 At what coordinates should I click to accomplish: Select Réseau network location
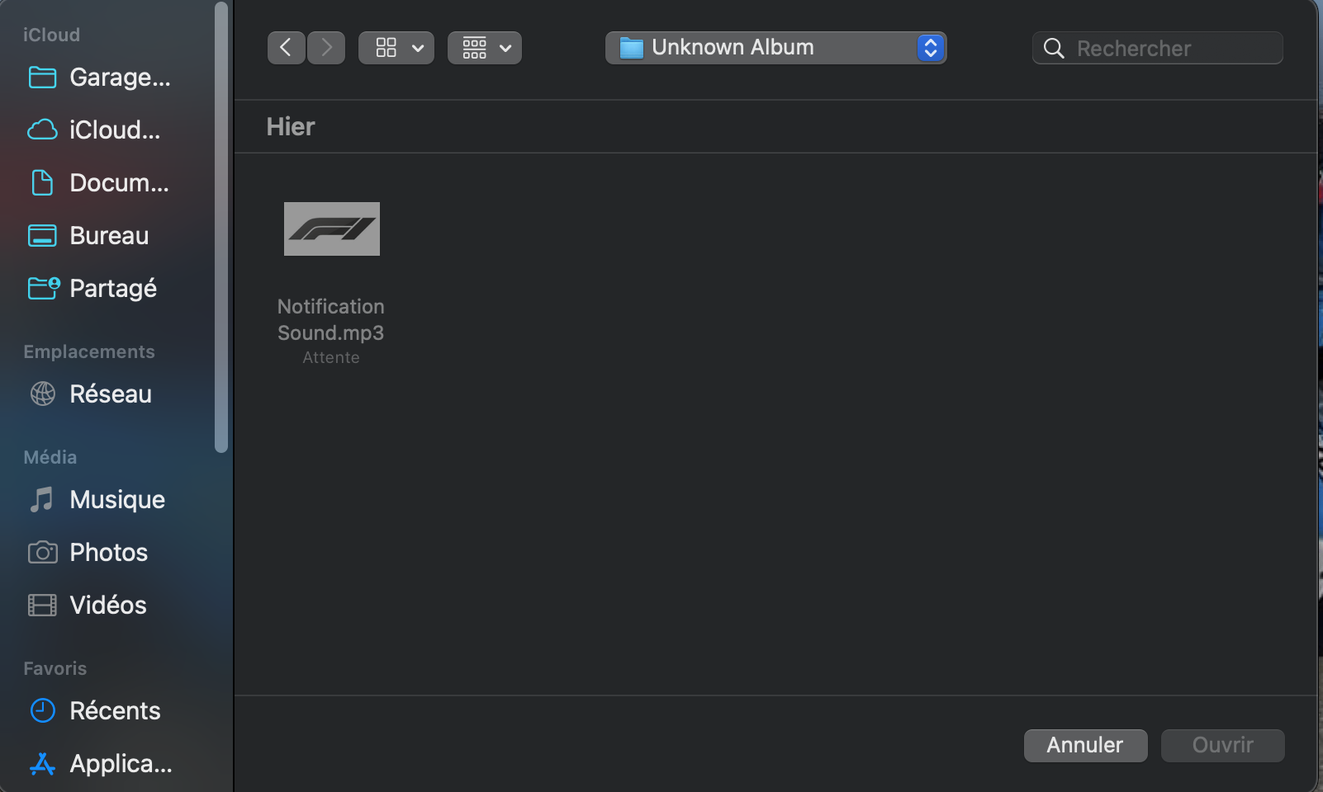90,394
